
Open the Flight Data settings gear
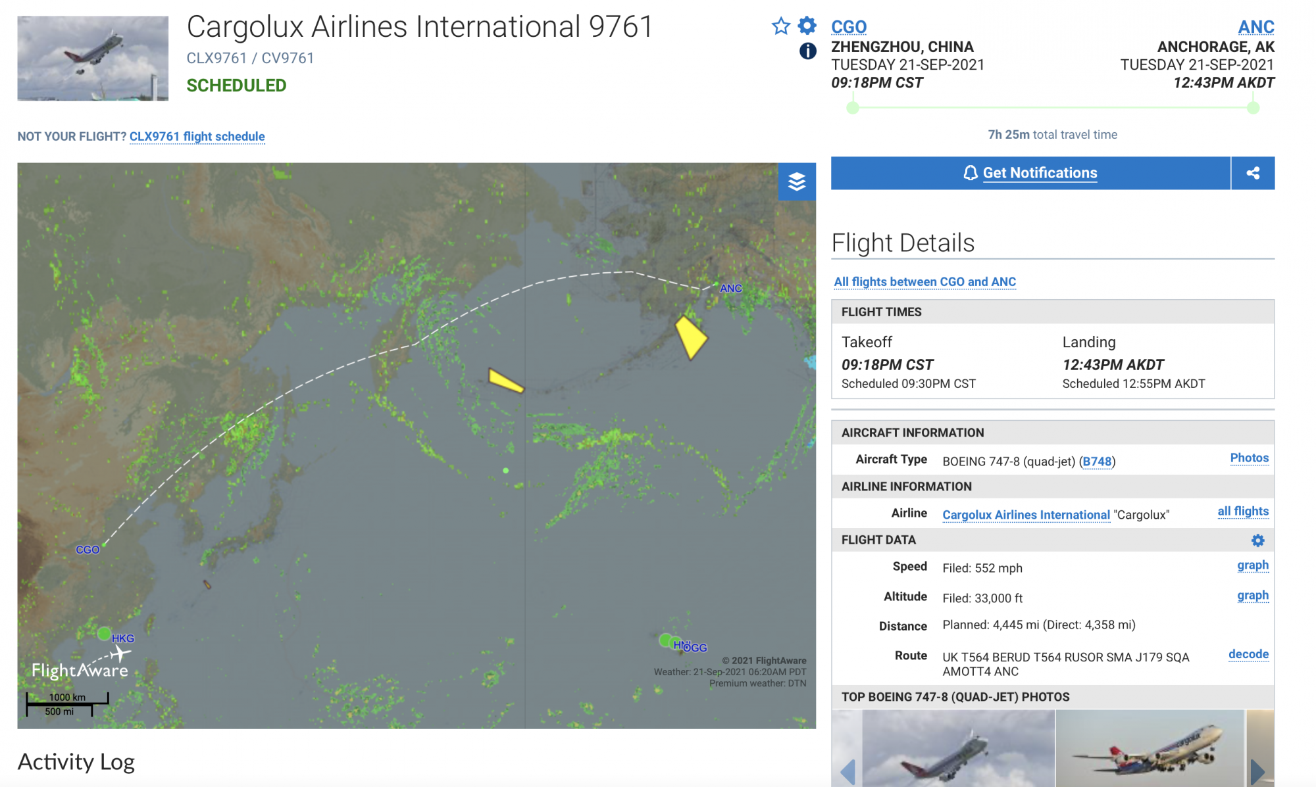click(1257, 540)
